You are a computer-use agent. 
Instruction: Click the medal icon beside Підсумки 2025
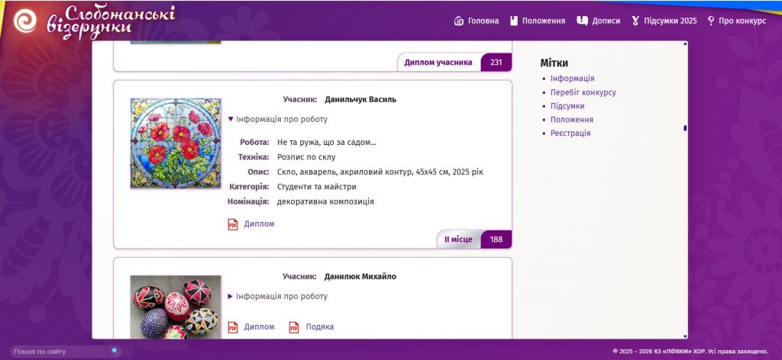point(635,21)
